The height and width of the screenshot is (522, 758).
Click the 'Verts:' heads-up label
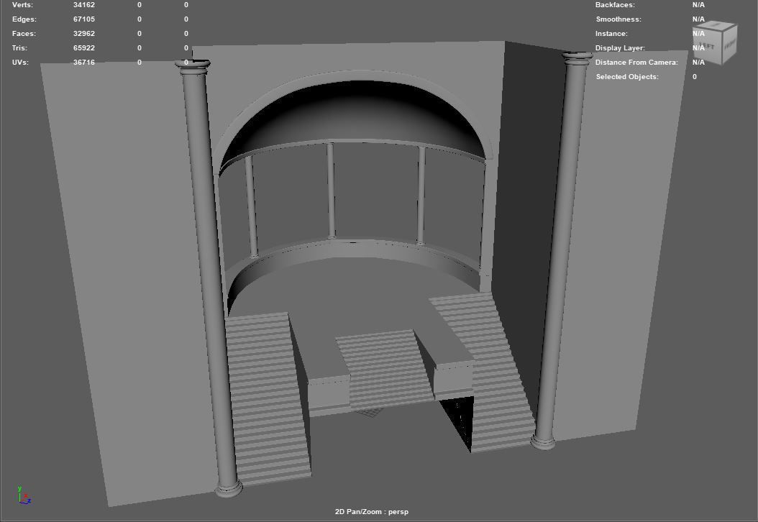(x=22, y=5)
